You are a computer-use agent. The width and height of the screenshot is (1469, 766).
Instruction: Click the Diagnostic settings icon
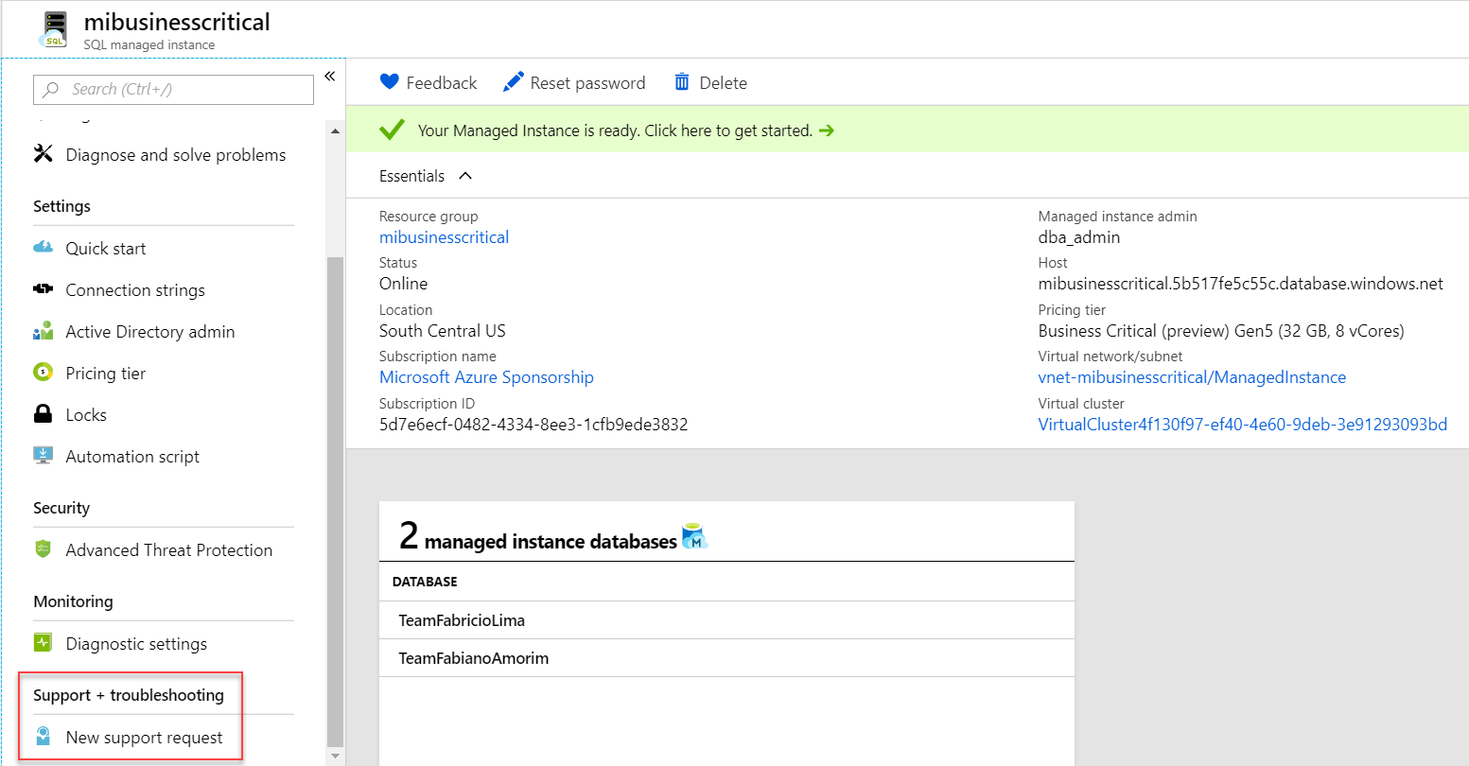(x=44, y=643)
